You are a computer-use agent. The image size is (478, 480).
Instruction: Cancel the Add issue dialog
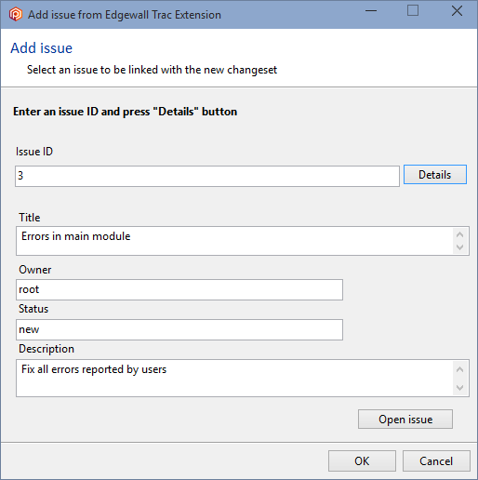tap(436, 461)
